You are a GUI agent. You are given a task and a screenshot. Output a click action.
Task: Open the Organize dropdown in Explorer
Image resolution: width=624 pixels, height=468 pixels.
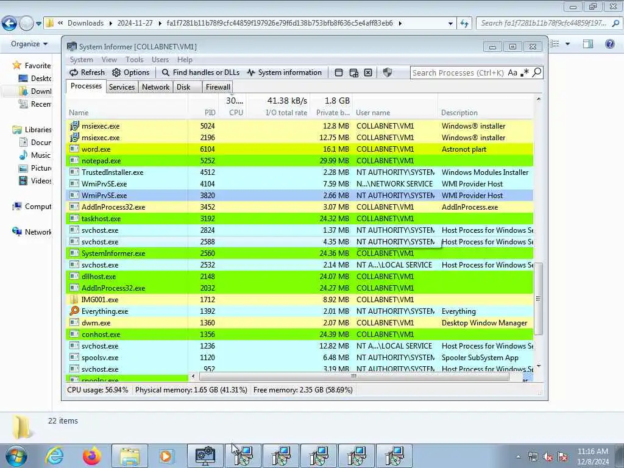coord(29,44)
